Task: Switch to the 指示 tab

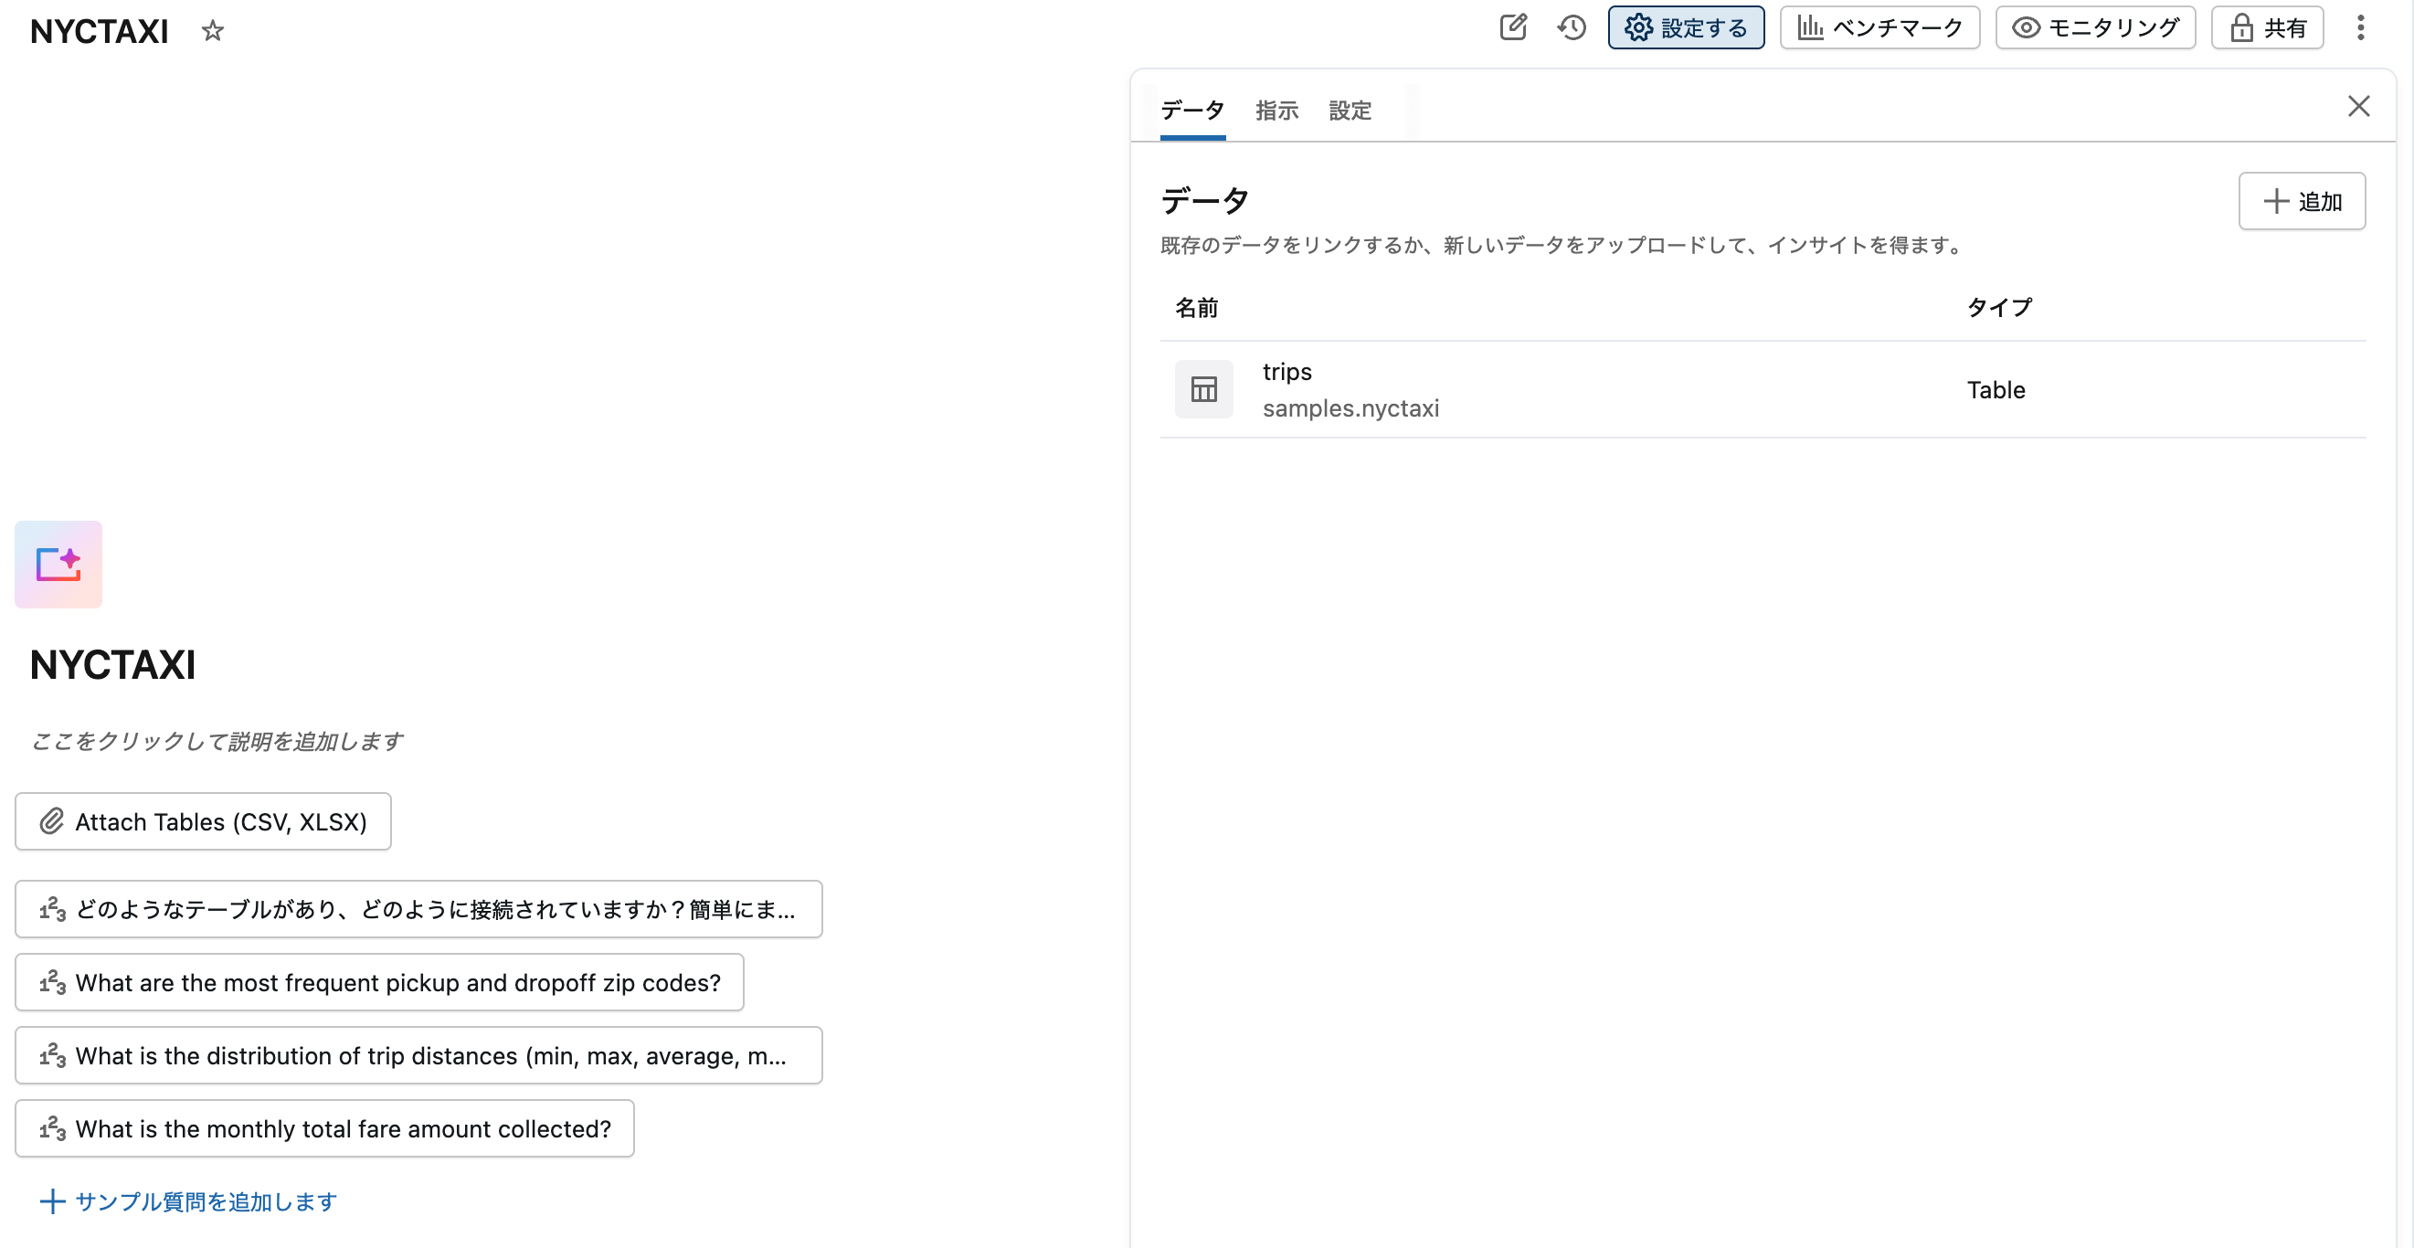Action: (1277, 111)
